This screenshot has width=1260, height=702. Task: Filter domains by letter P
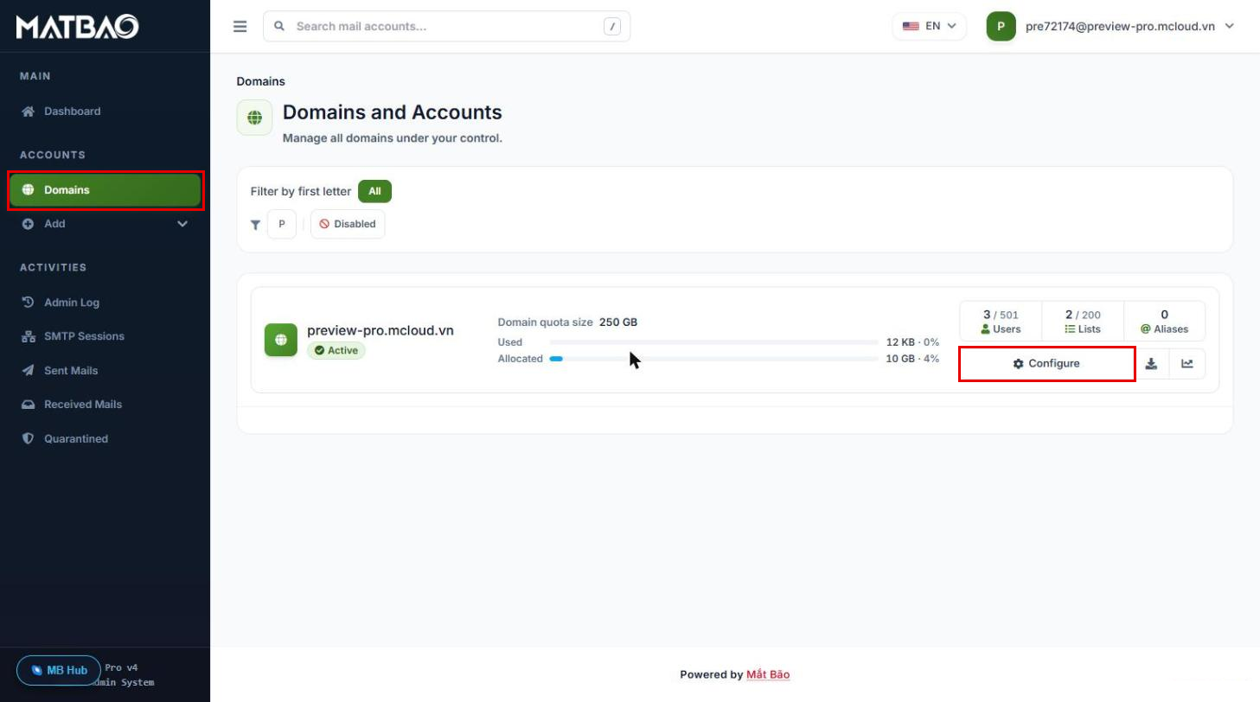(282, 224)
